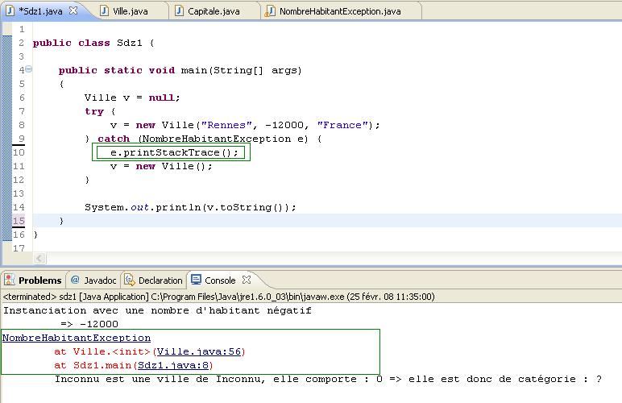The image size is (622, 403).
Task: Click 'at Ville.<init>' stack trace text
Action: pyautogui.click(x=102, y=352)
